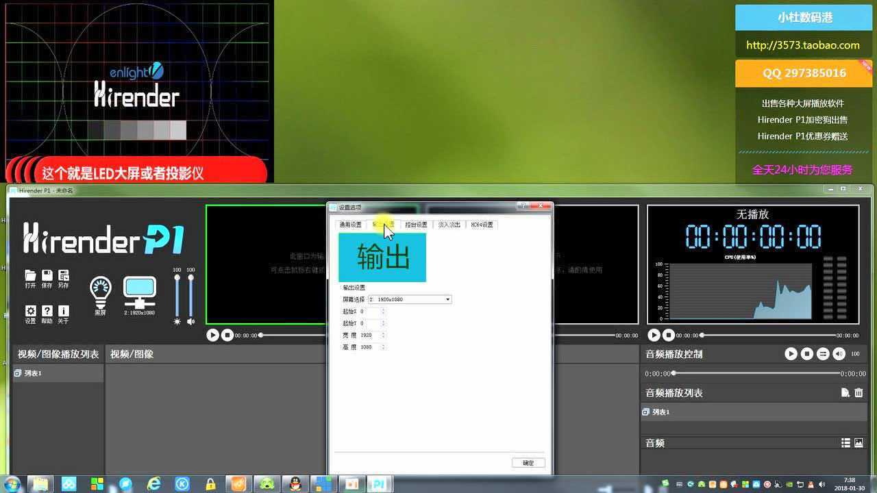Click the 另存 save-as icon
877x493 pixels.
[63, 277]
